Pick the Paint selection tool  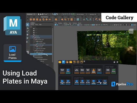[28, 31]
